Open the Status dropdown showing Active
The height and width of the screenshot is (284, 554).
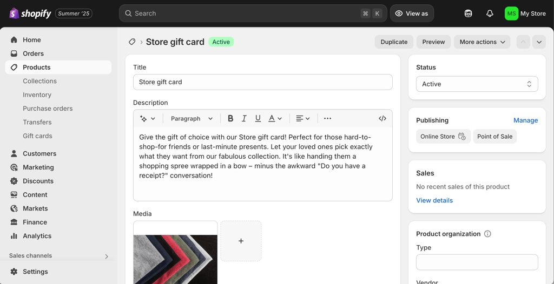[x=477, y=84]
